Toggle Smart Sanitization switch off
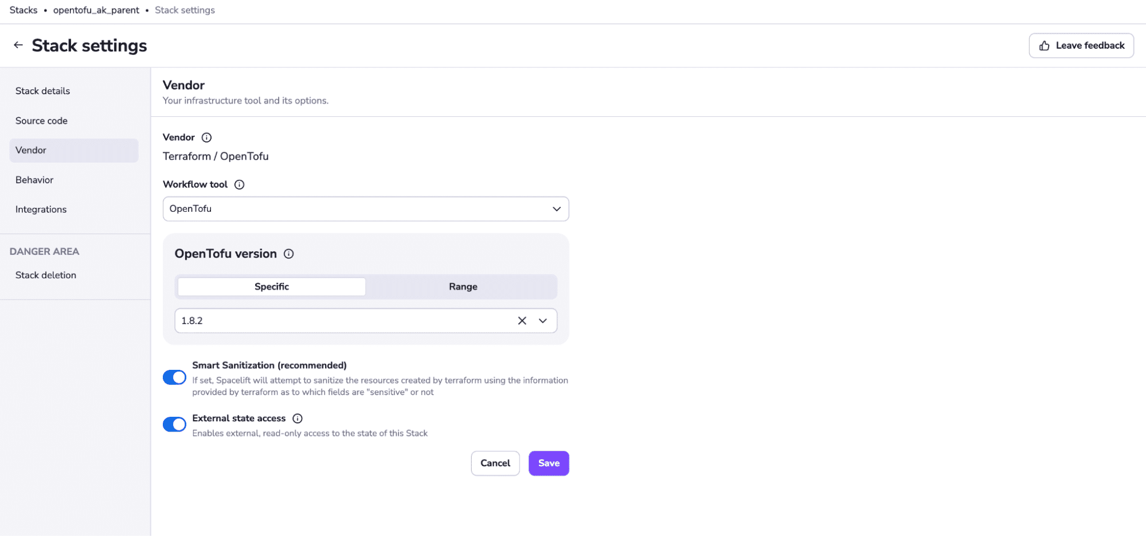This screenshot has width=1146, height=537. pyautogui.click(x=174, y=378)
